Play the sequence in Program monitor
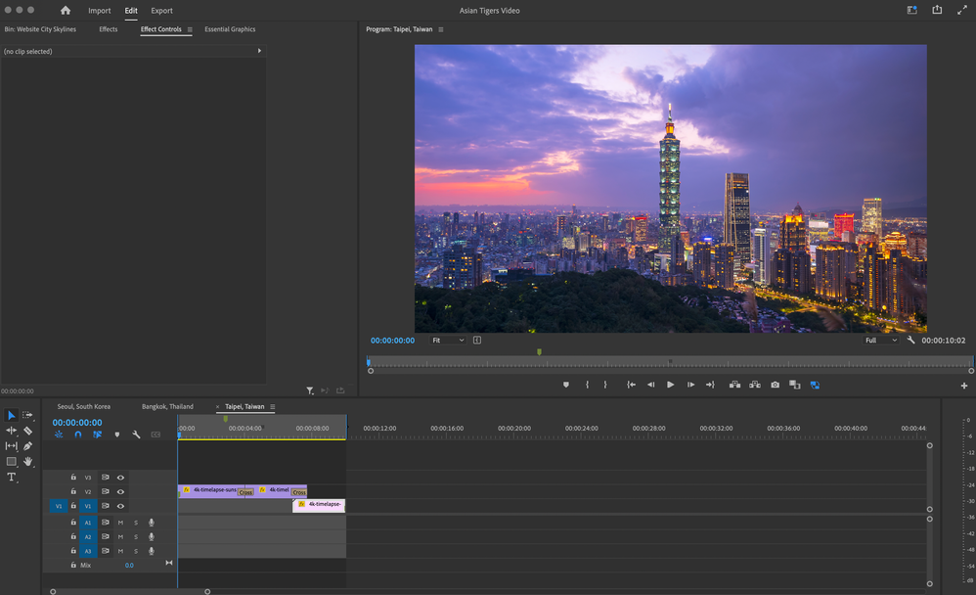The image size is (976, 595). point(670,385)
